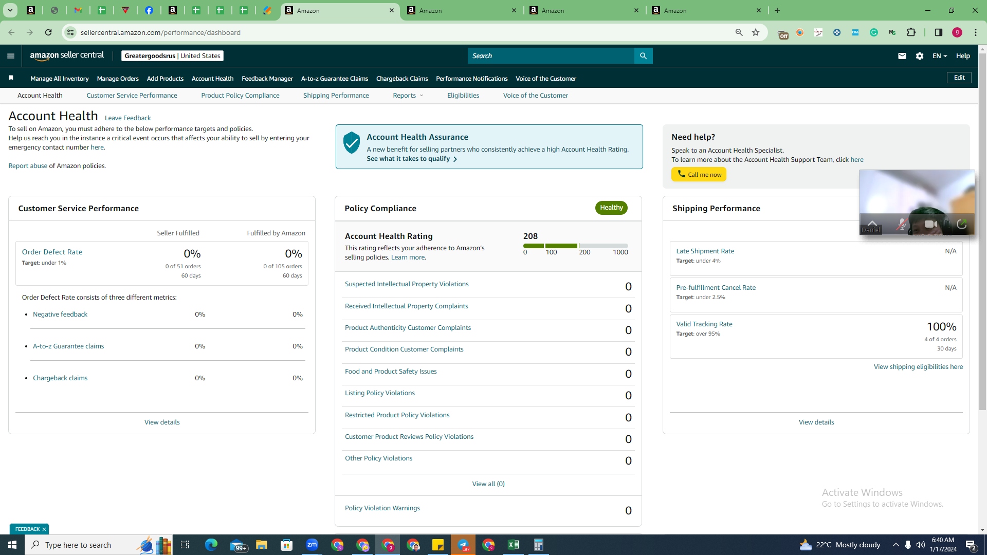Open Telegram from the taskbar
Viewport: 987px width, 555px height.
(463, 545)
